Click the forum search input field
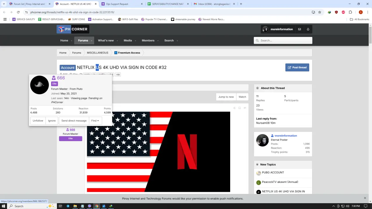This screenshot has width=372, height=209. pos(283,41)
